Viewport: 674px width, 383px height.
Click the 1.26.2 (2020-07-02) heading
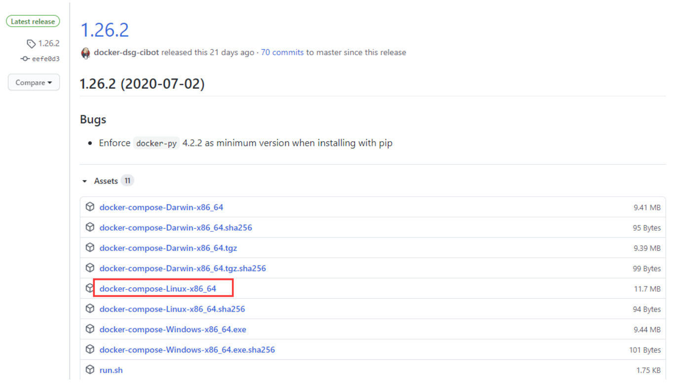pyautogui.click(x=142, y=84)
